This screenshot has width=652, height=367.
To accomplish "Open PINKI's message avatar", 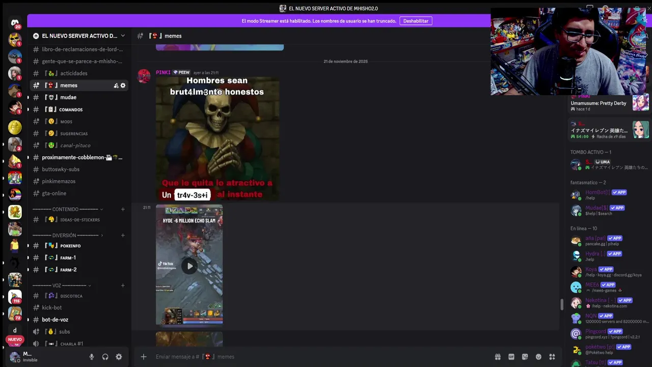I will click(144, 76).
